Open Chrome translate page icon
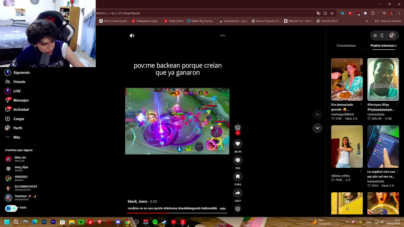Screen dimensions: 404x227 click(318, 13)
